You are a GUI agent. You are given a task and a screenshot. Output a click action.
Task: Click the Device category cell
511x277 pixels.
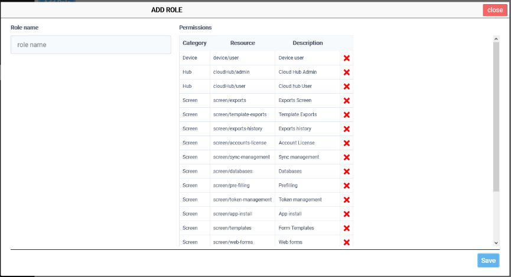[194, 58]
